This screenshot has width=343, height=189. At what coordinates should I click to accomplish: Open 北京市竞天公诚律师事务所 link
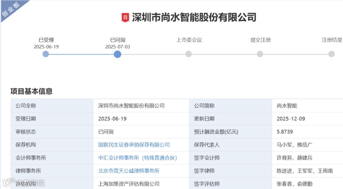[x=129, y=171]
